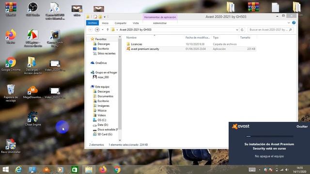
Task: Go up one folder level in Explorer
Action: point(108,29)
